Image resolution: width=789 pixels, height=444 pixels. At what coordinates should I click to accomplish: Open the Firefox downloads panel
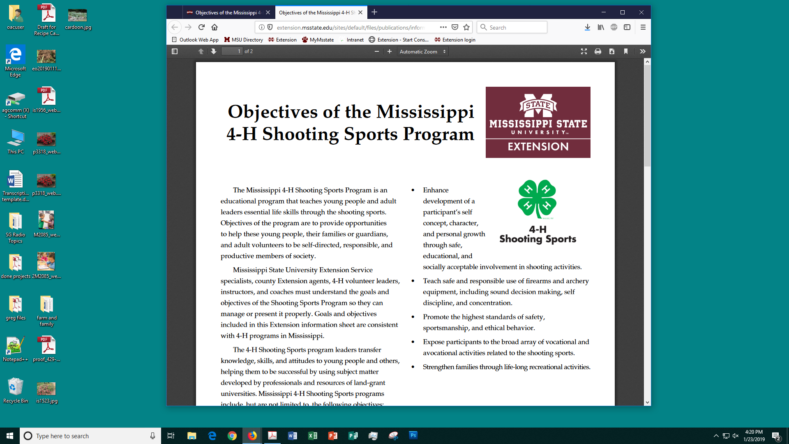pyautogui.click(x=588, y=27)
